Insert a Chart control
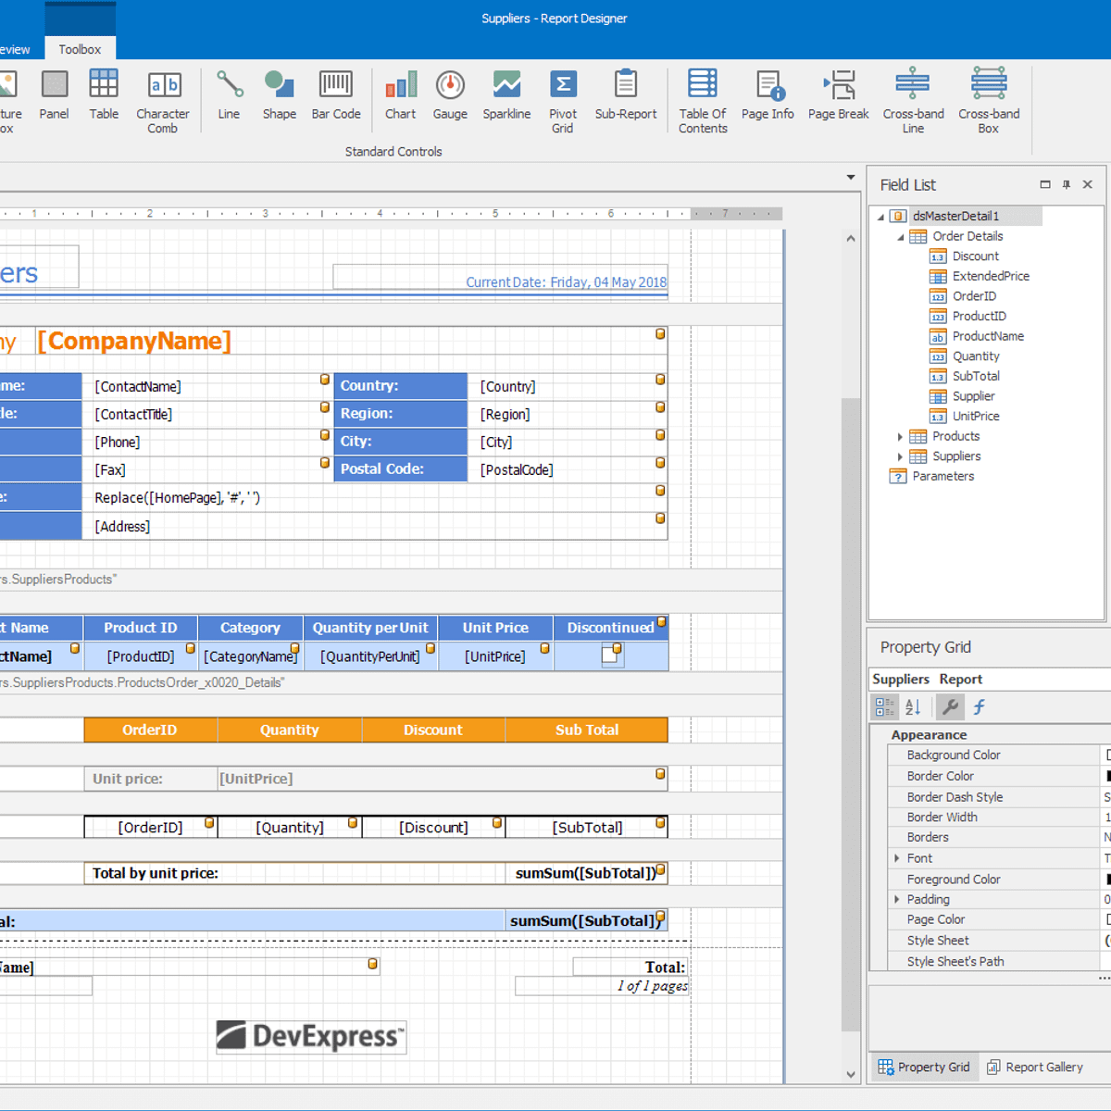Viewport: 1111px width, 1111px height. 400,95
